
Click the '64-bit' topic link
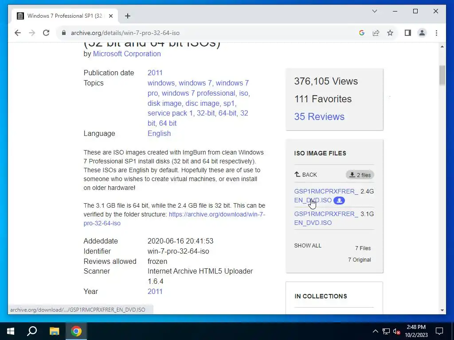[227, 113]
